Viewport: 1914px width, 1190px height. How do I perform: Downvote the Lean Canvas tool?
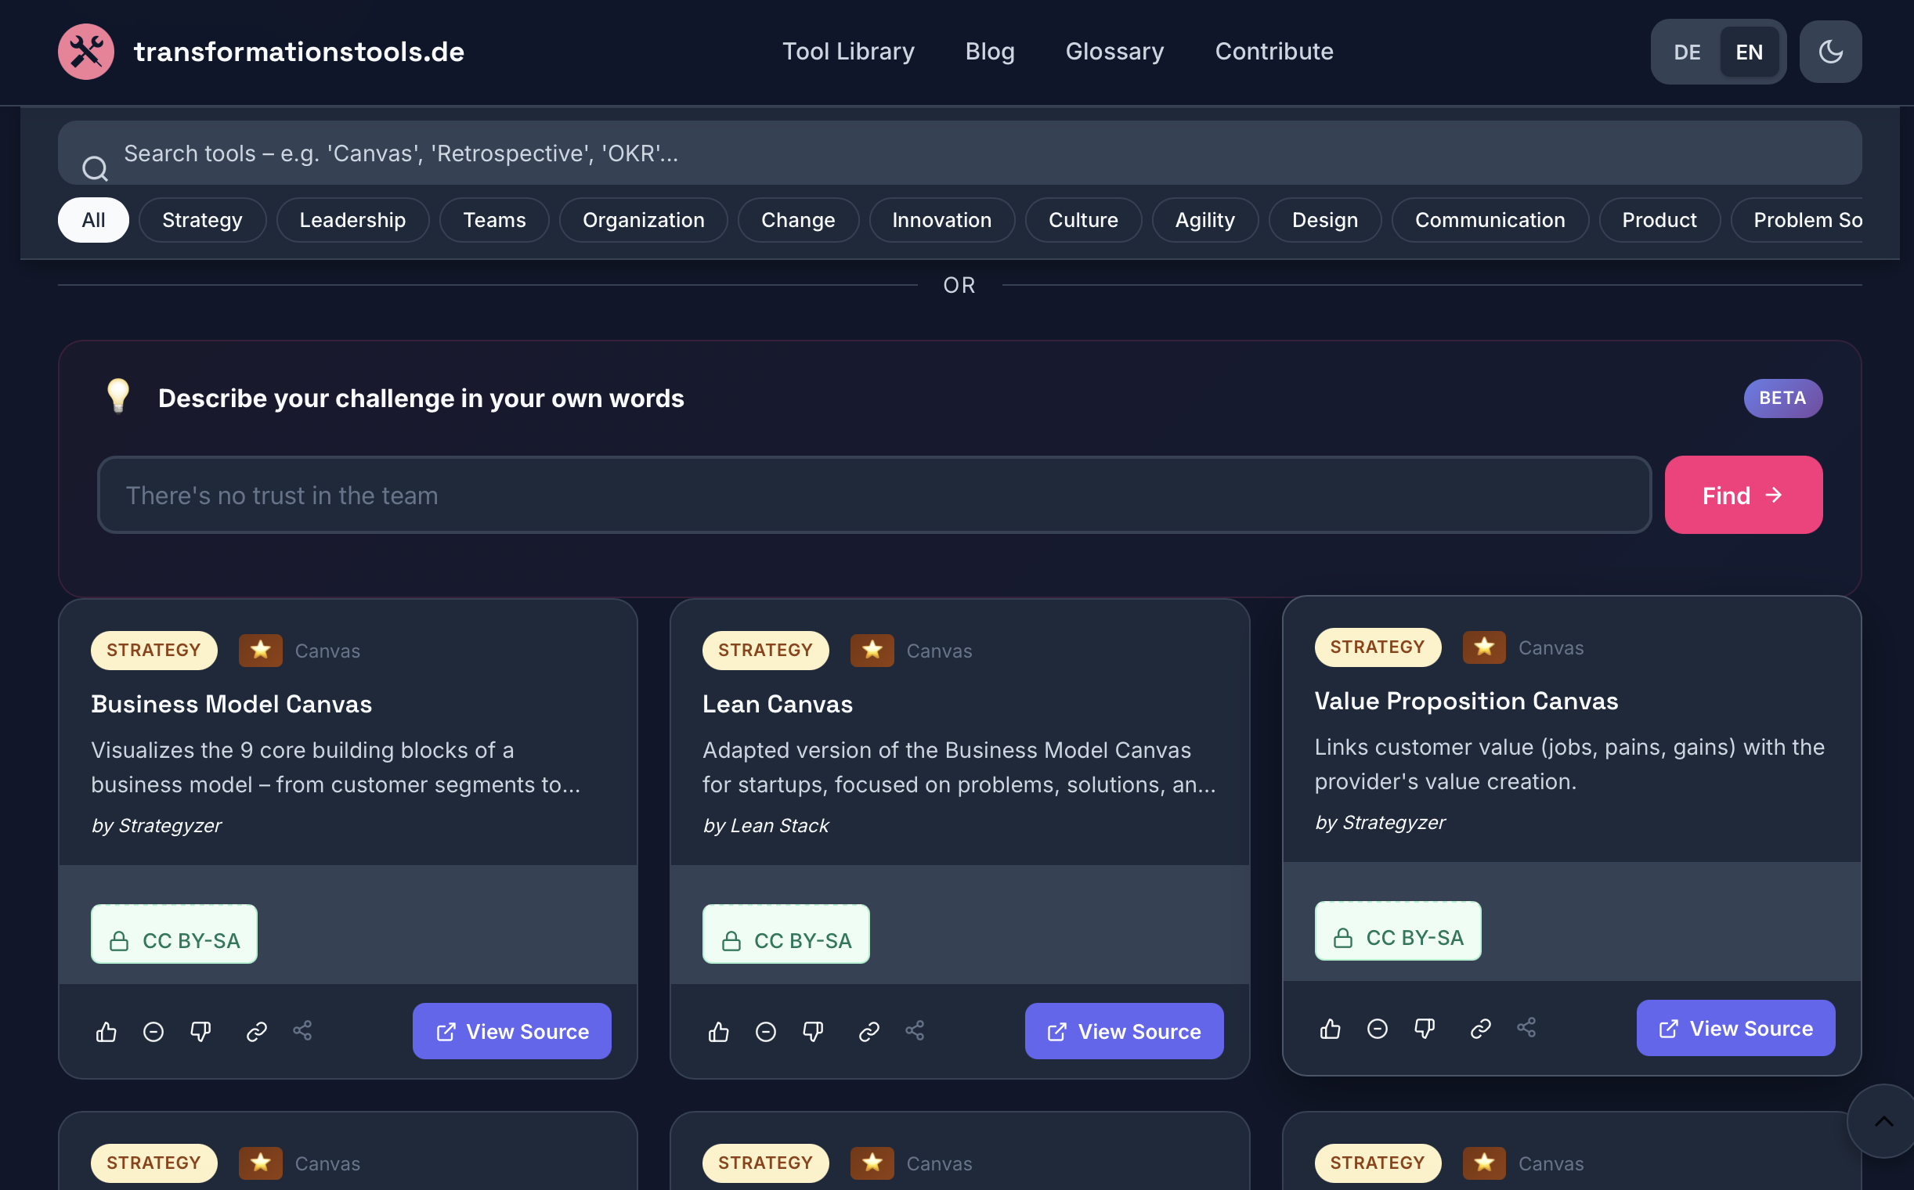(813, 1031)
